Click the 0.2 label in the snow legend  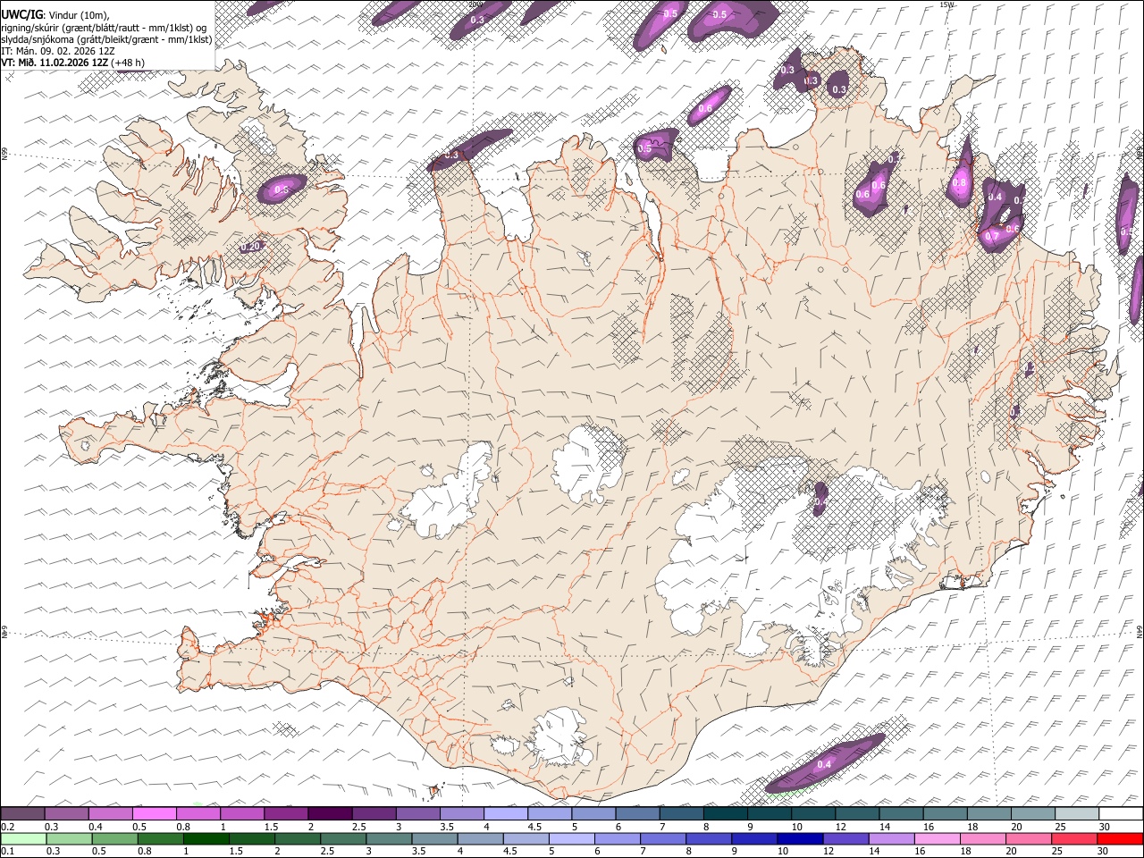pos(6,827)
